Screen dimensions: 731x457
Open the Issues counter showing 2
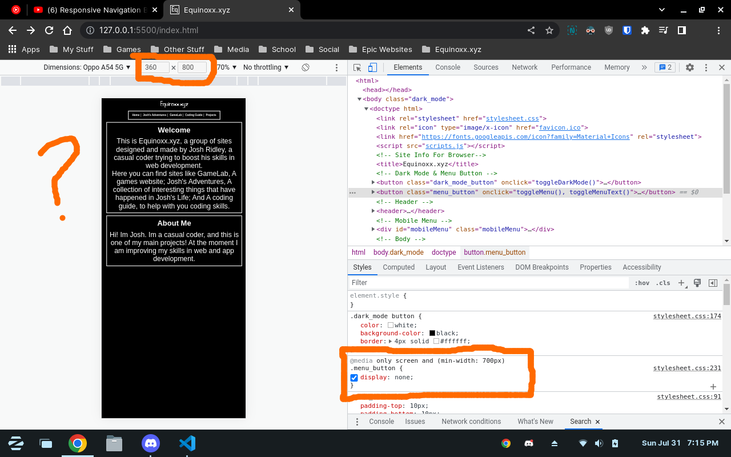[665, 67]
